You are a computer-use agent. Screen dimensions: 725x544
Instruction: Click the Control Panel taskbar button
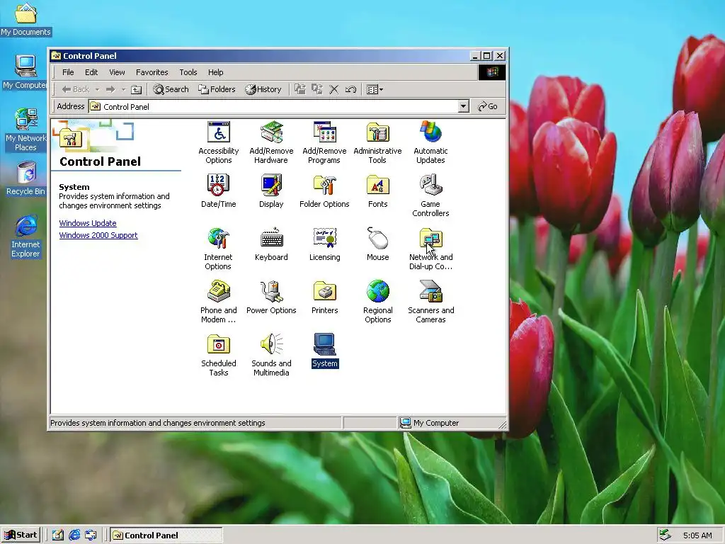(x=166, y=535)
